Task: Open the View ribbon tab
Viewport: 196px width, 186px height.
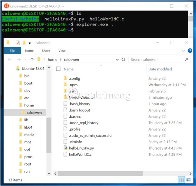Action: pyautogui.click(x=62, y=51)
